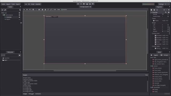
Task: Open the Import menu
Action: pos(8,4)
